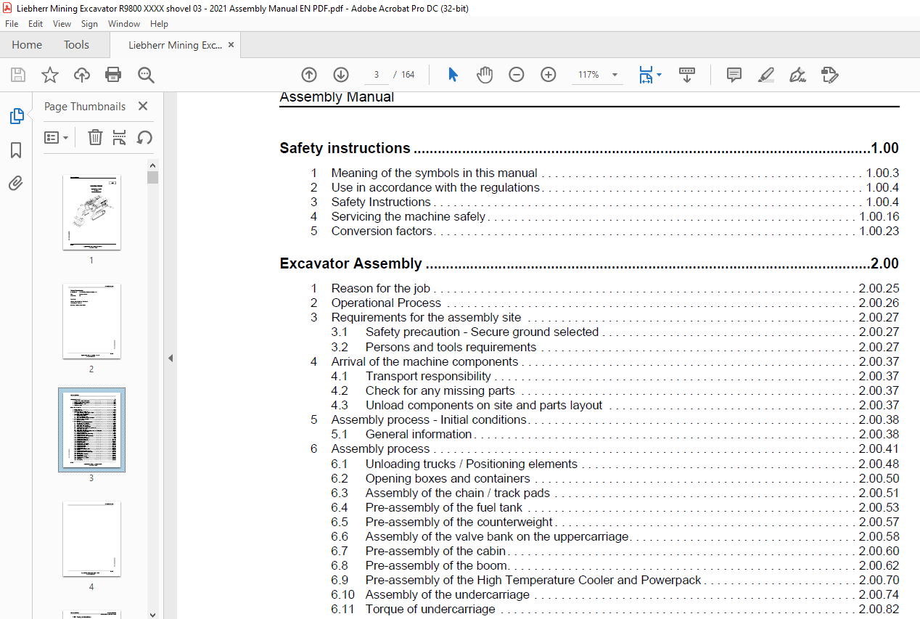Viewport: 920px width, 619px height.
Task: Open the Attachments paperclip panel
Action: 16,183
